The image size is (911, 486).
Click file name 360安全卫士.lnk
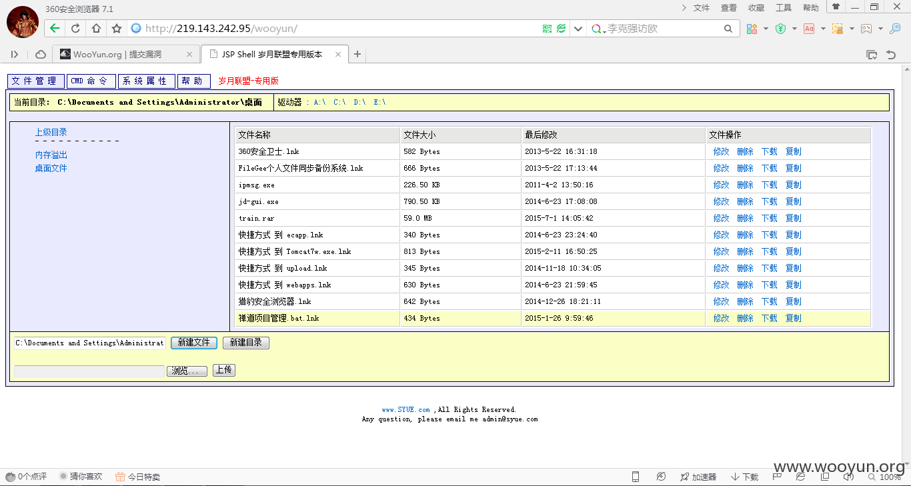(x=269, y=151)
